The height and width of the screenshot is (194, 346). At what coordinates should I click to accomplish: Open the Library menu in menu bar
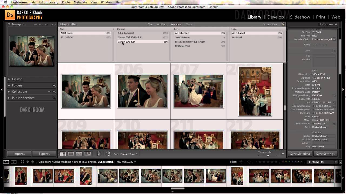(53, 2)
